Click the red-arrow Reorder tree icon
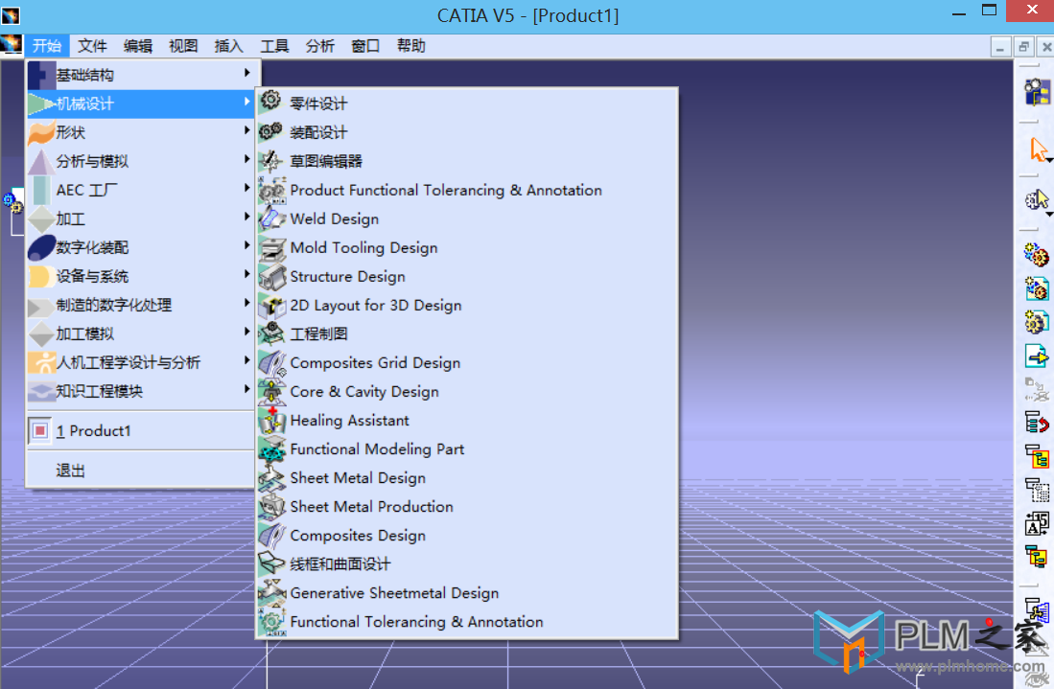Viewport: 1054px width, 689px height. pos(1037,423)
